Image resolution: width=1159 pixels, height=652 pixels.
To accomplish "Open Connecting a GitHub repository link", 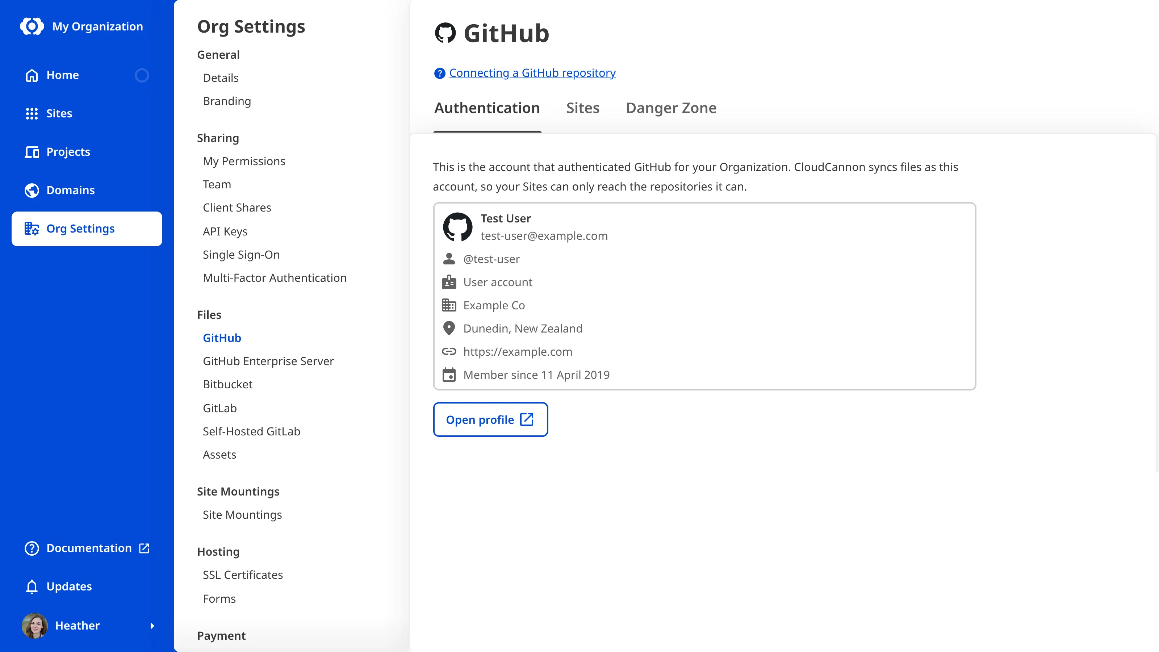I will click(x=532, y=73).
